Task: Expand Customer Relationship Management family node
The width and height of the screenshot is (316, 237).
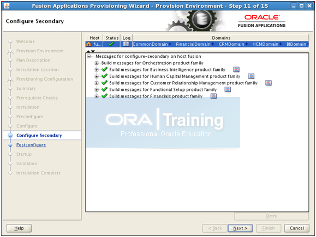Action: coord(97,83)
